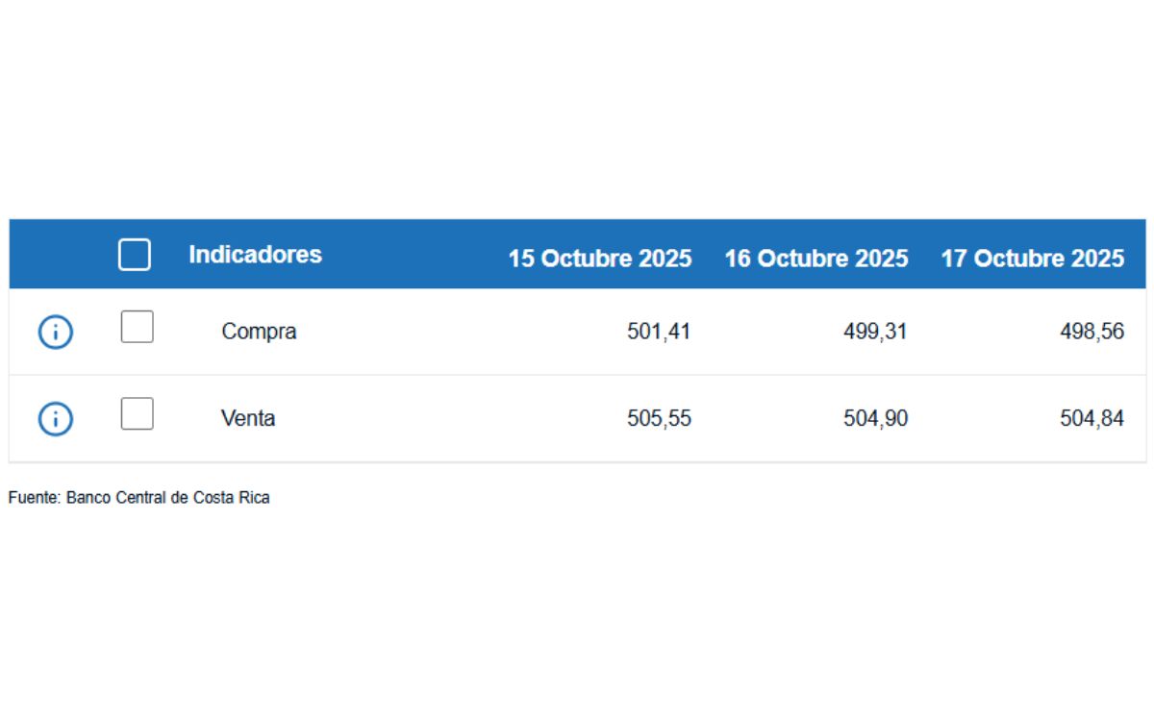Toggle the select-all checkbox in the header

[135, 255]
